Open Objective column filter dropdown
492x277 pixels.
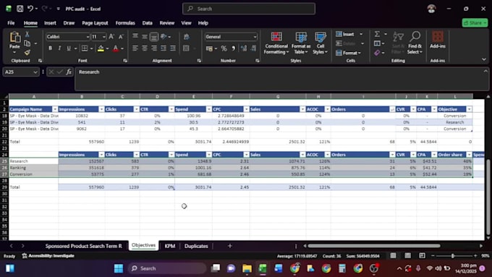click(x=469, y=109)
